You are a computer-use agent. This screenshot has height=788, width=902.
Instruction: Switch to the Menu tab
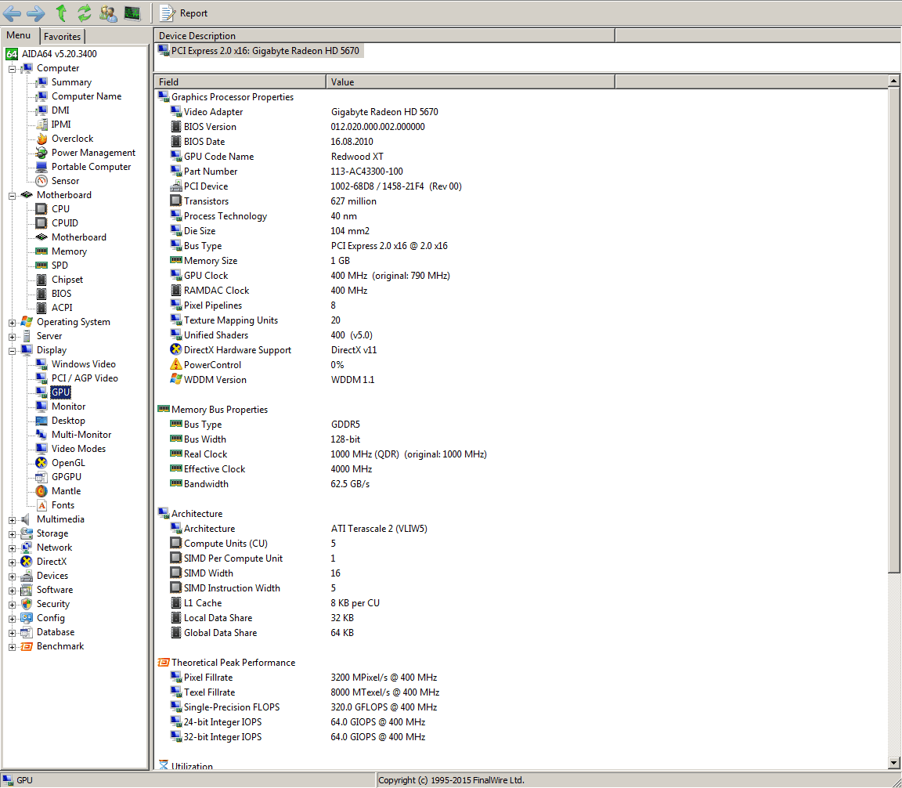point(19,35)
